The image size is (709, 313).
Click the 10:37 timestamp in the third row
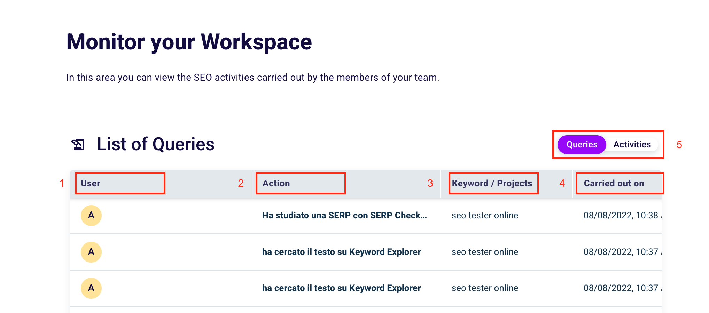pyautogui.click(x=621, y=288)
